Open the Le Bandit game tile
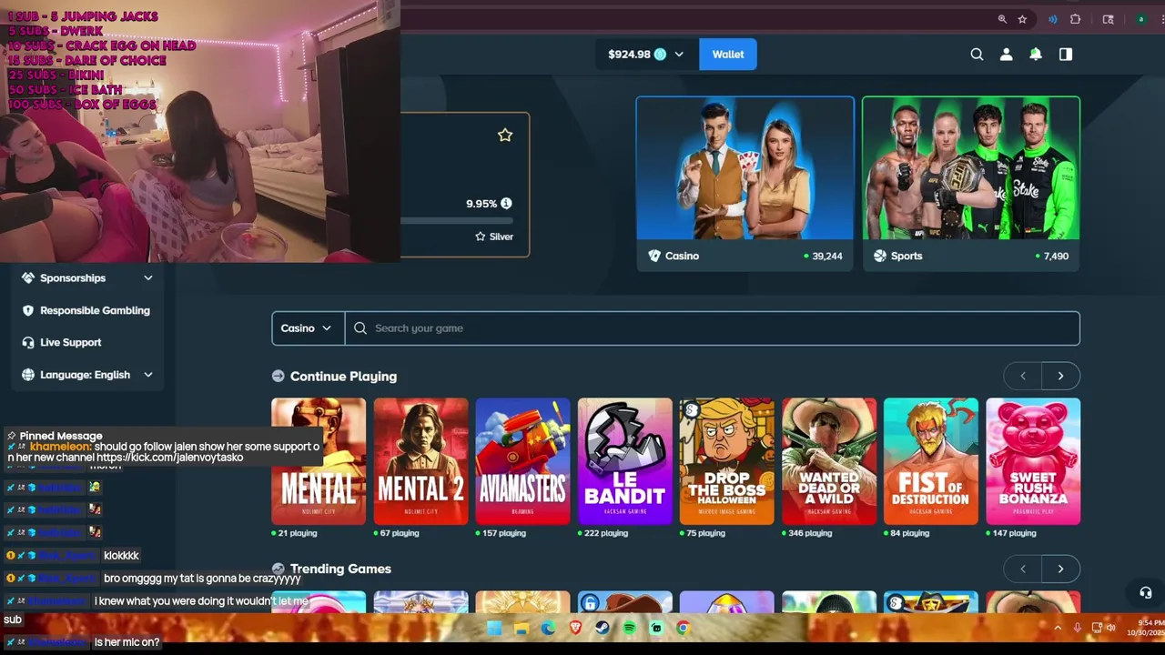This screenshot has width=1165, height=655. [x=624, y=461]
